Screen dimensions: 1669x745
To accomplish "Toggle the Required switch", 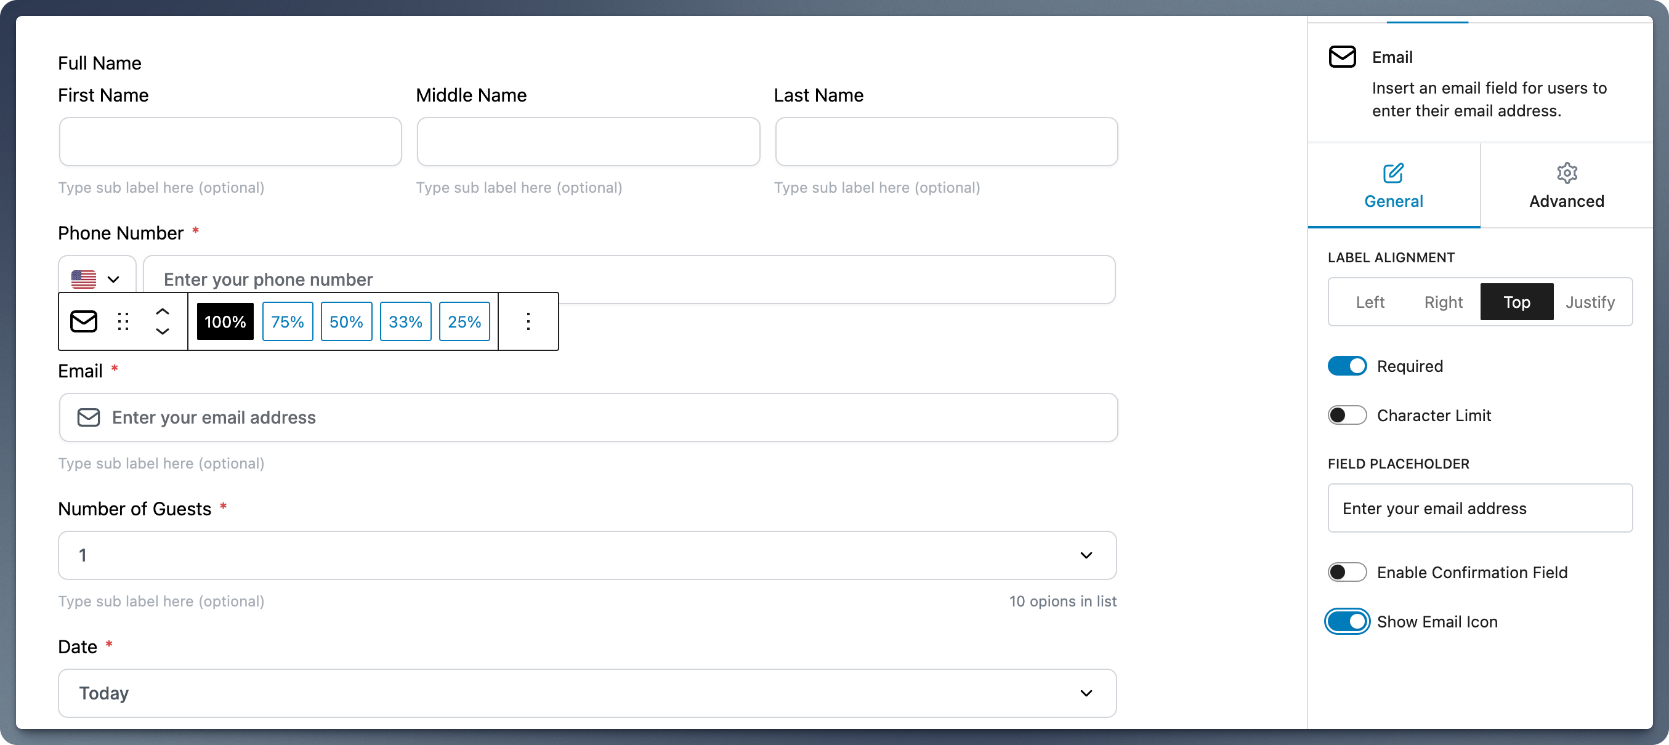I will [x=1347, y=366].
